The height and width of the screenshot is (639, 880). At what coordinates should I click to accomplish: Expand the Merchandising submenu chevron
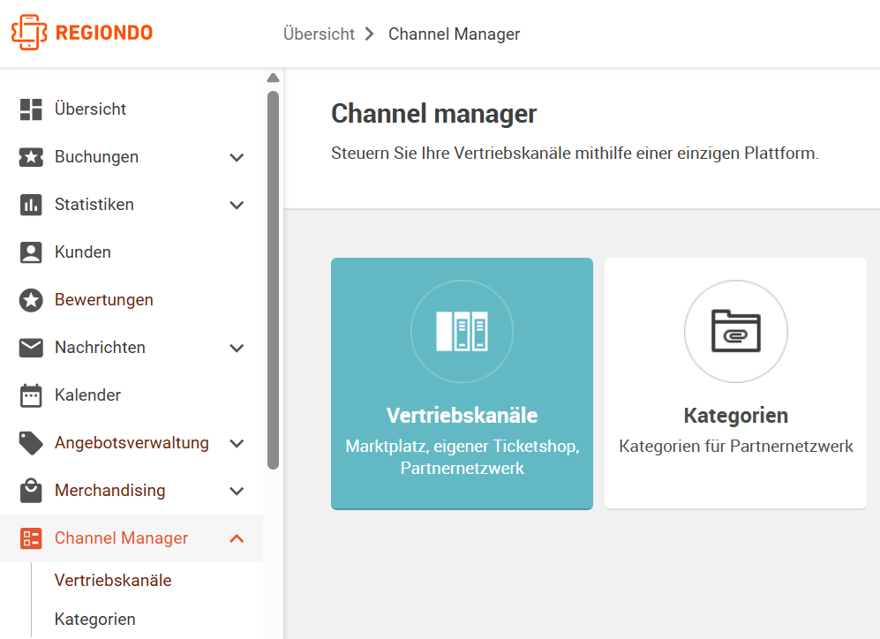(237, 492)
